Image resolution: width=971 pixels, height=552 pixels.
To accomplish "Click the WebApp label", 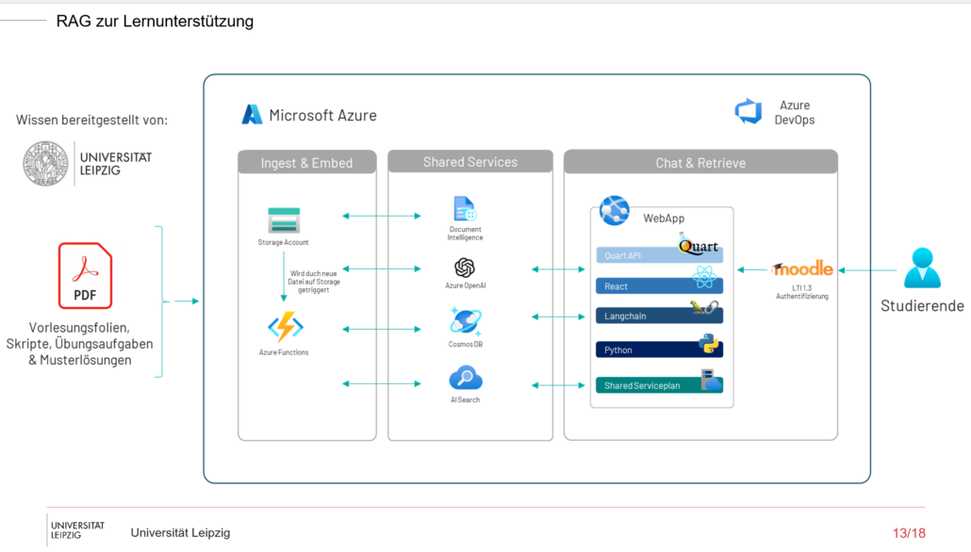I will click(x=664, y=218).
